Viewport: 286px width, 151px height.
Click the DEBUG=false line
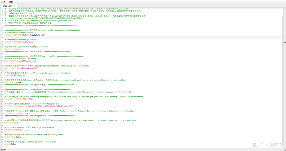[x=10, y=144]
